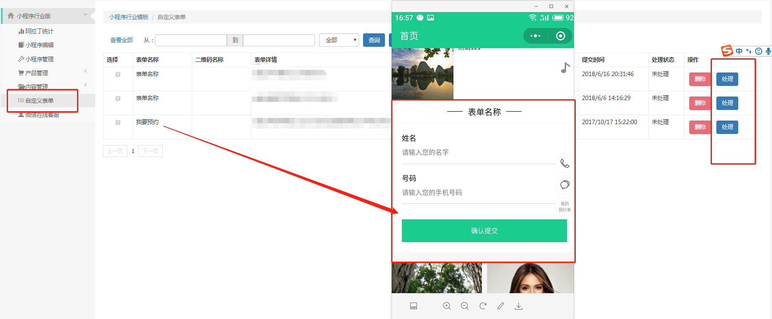The height and width of the screenshot is (319, 772).
Task: Go to 阿拉丁统计 in the sidebar
Action: pyautogui.click(x=39, y=31)
